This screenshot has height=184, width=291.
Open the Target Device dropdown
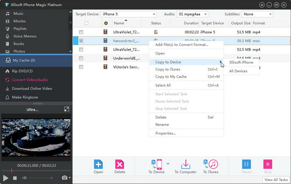128,14
